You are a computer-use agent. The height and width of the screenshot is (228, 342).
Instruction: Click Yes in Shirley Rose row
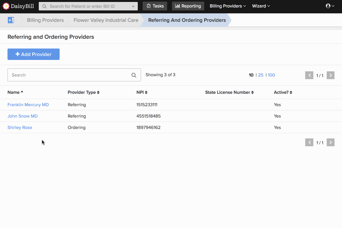coord(277,127)
